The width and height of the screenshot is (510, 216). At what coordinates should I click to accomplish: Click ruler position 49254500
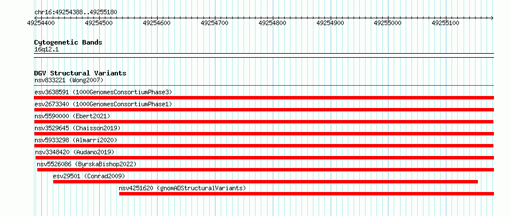99,23
